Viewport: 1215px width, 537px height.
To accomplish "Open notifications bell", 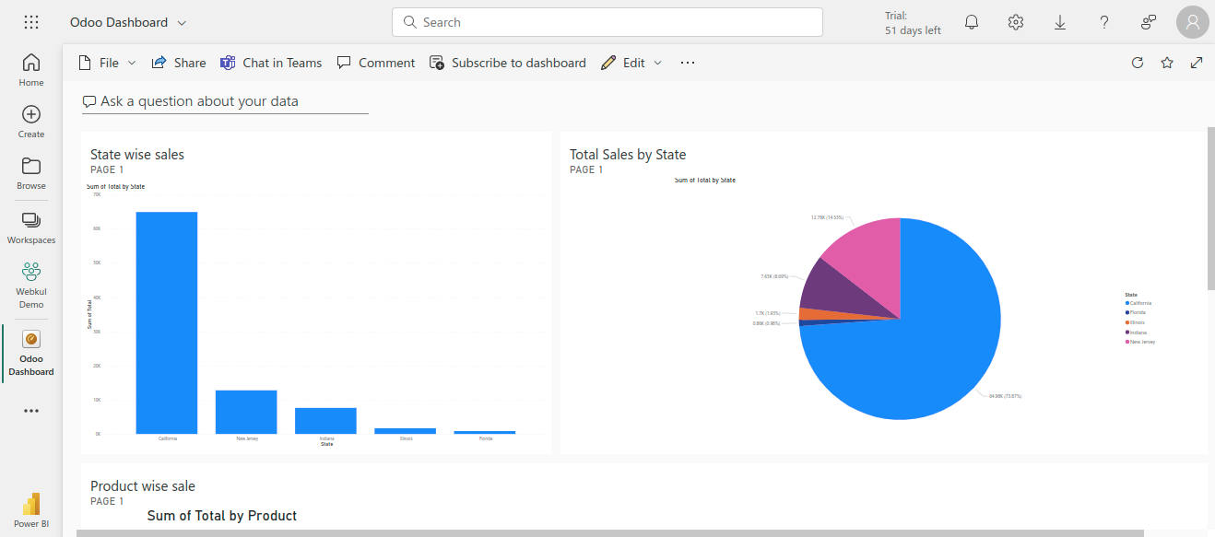I will [971, 21].
